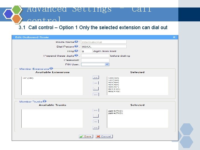
Task: Open Dial Pattern help info icon
Action: click(x=76, y=46)
